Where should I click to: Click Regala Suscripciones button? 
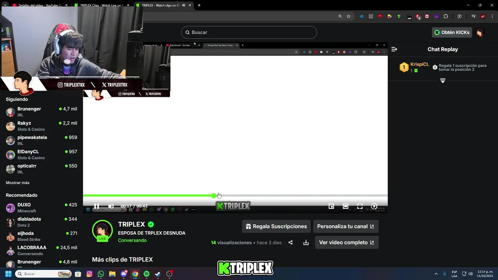pos(276,226)
